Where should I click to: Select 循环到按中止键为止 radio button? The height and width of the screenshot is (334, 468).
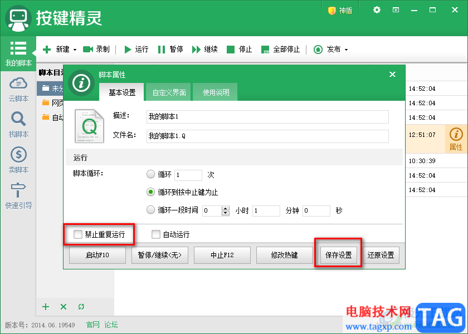[x=151, y=192]
